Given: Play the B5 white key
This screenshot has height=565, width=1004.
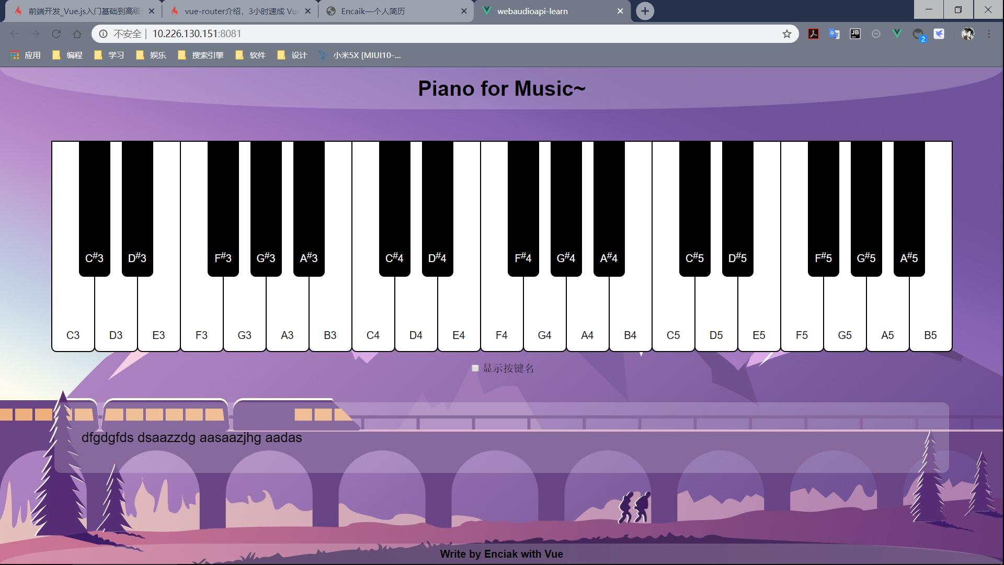Looking at the screenshot, I should [x=930, y=314].
